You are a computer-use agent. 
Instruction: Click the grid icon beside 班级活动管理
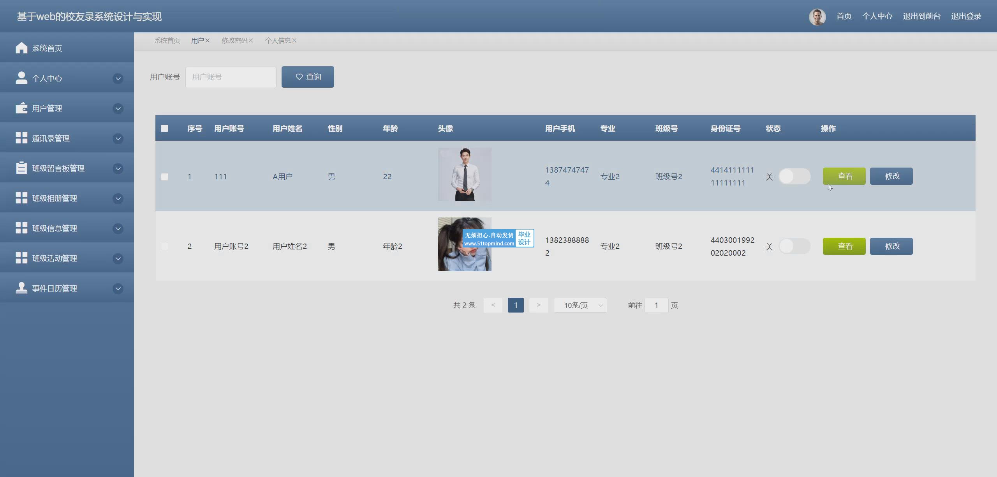coord(21,258)
